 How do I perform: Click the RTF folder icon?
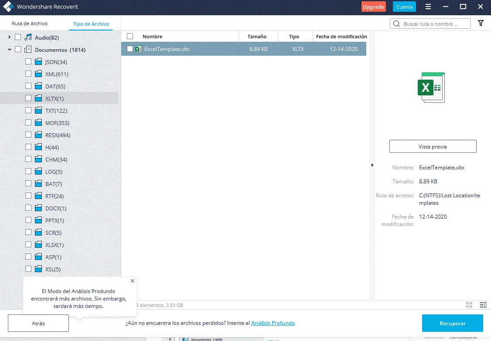(x=38, y=196)
